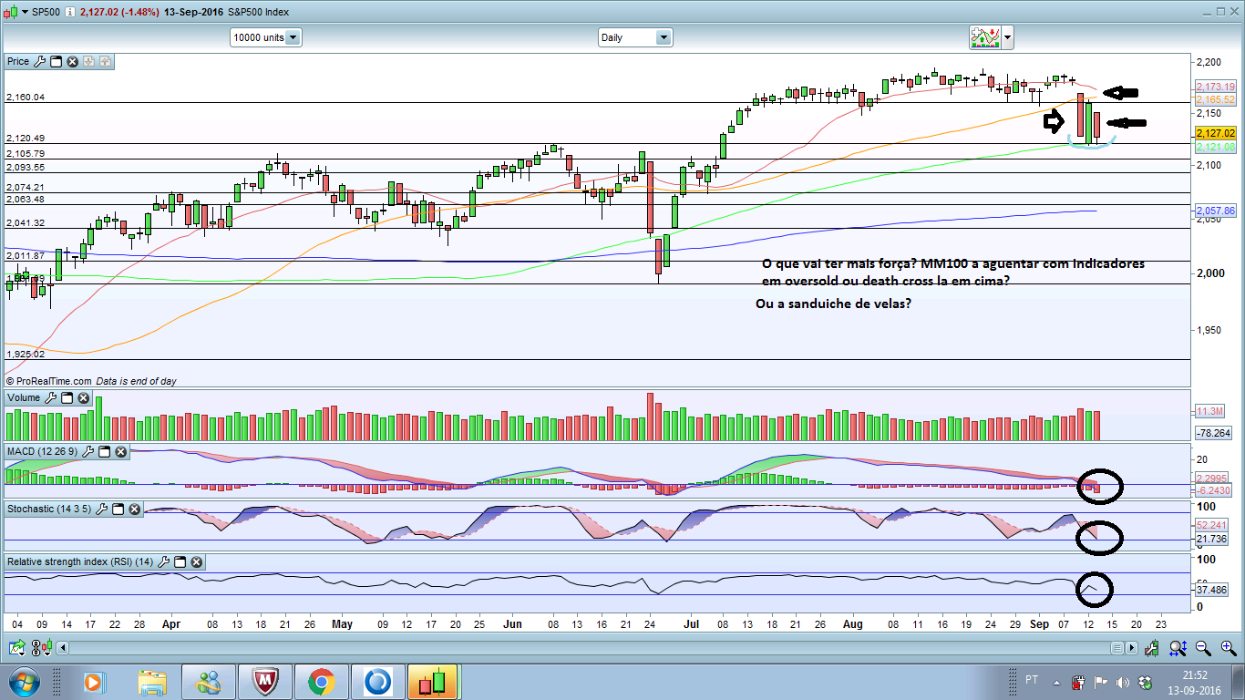Click the trading options icon button
The image size is (1245, 700).
point(984,37)
